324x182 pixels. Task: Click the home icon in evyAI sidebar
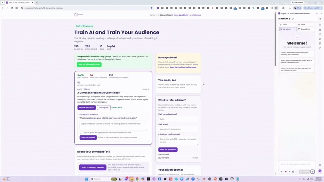tap(320, 25)
